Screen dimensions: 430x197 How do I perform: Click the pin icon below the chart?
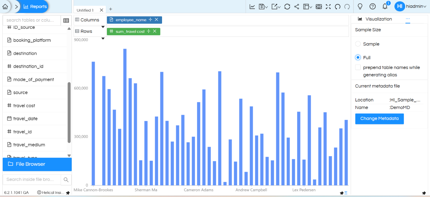pos(342,193)
